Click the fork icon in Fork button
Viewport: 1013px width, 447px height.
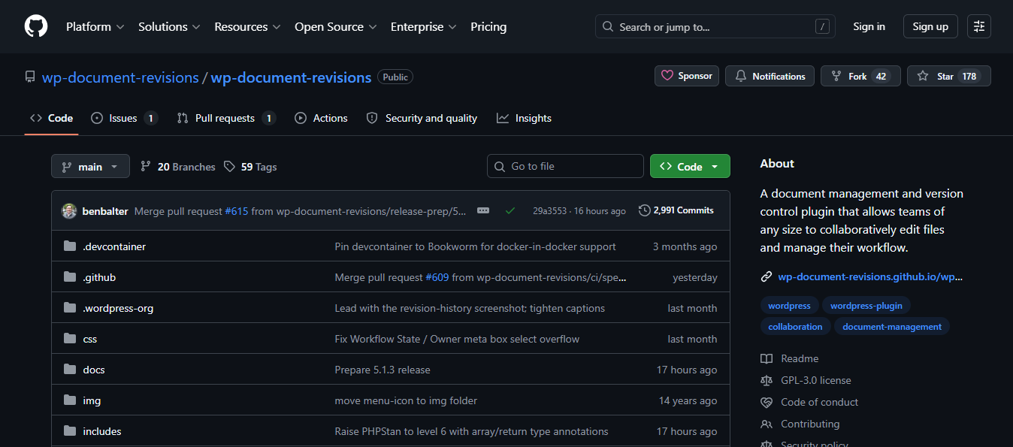836,76
